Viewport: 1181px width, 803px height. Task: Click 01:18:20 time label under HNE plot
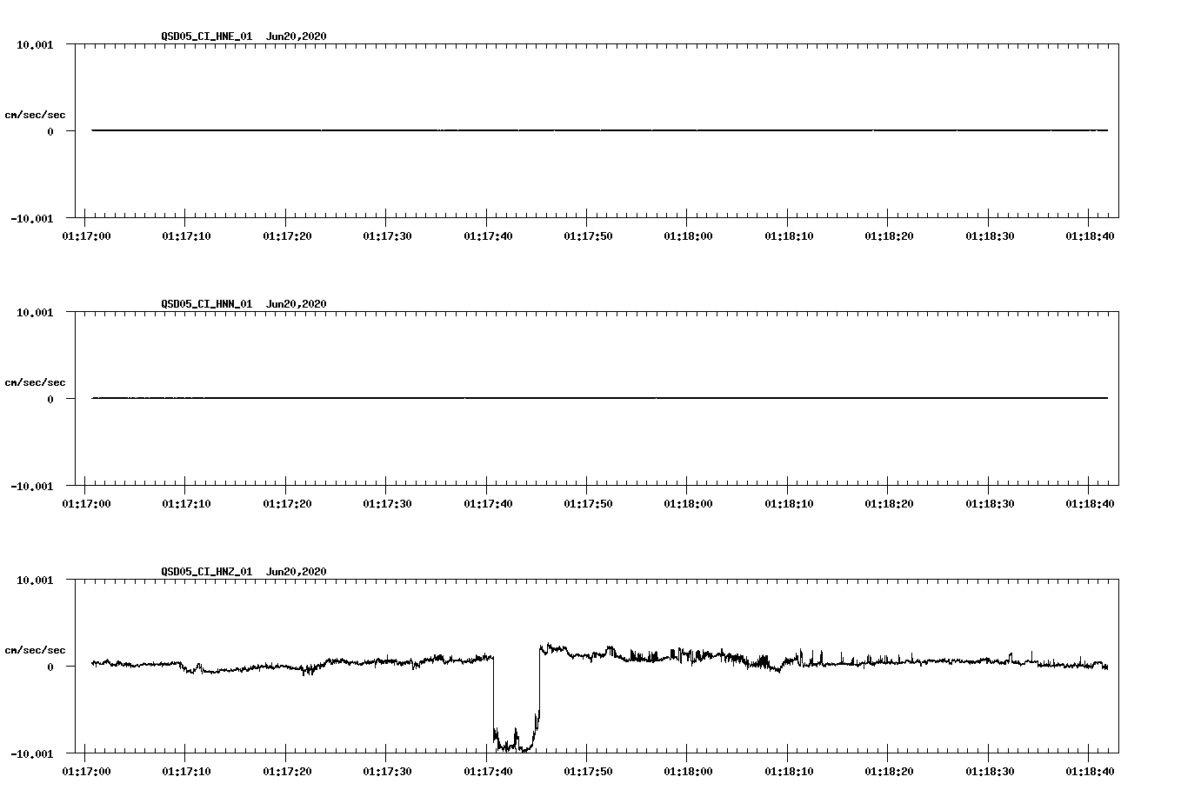(x=889, y=236)
